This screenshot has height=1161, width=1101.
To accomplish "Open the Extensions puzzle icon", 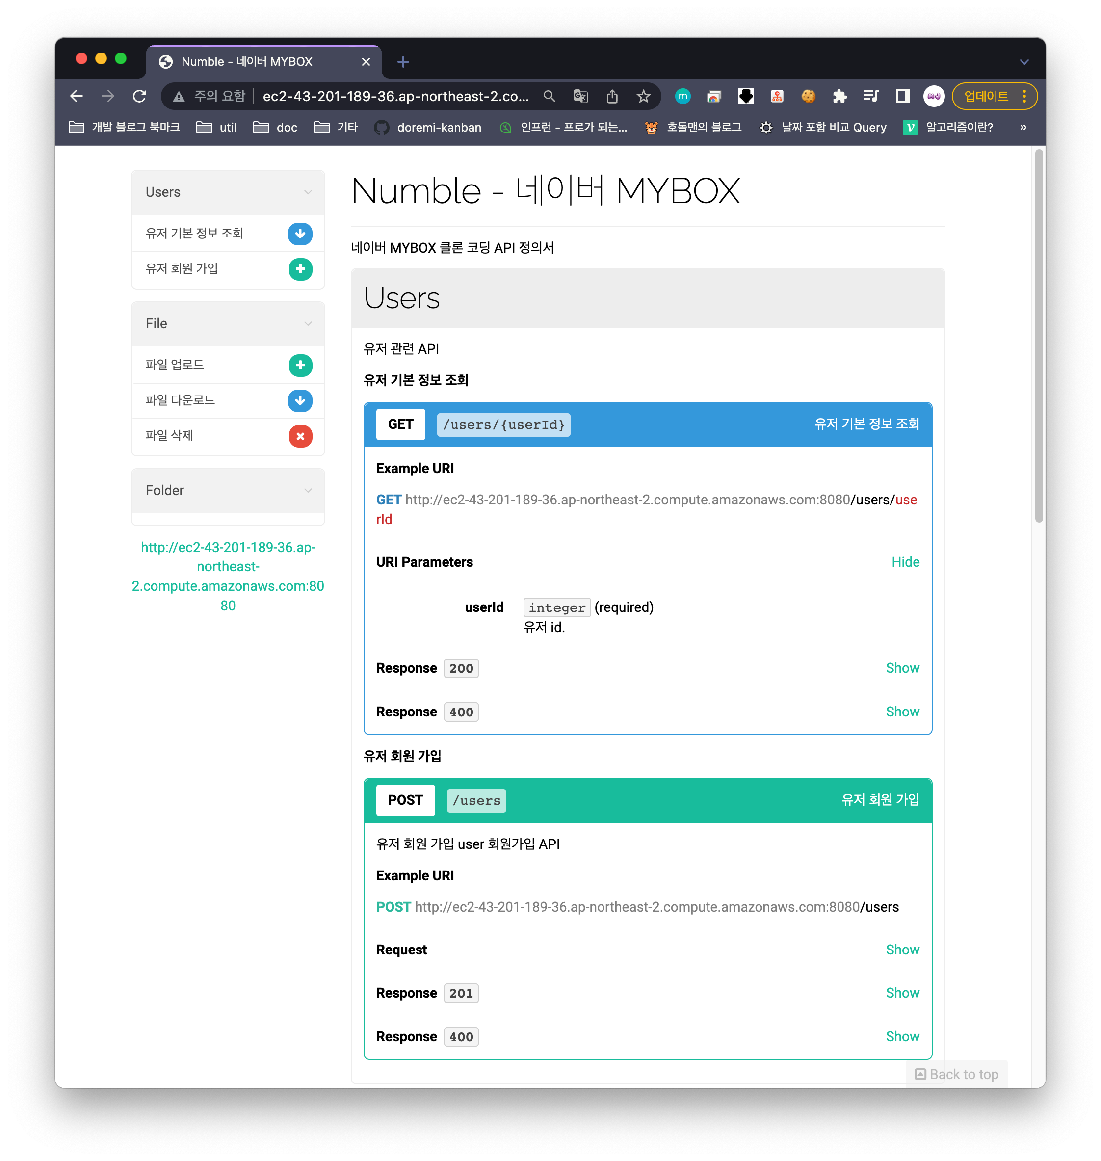I will (839, 96).
